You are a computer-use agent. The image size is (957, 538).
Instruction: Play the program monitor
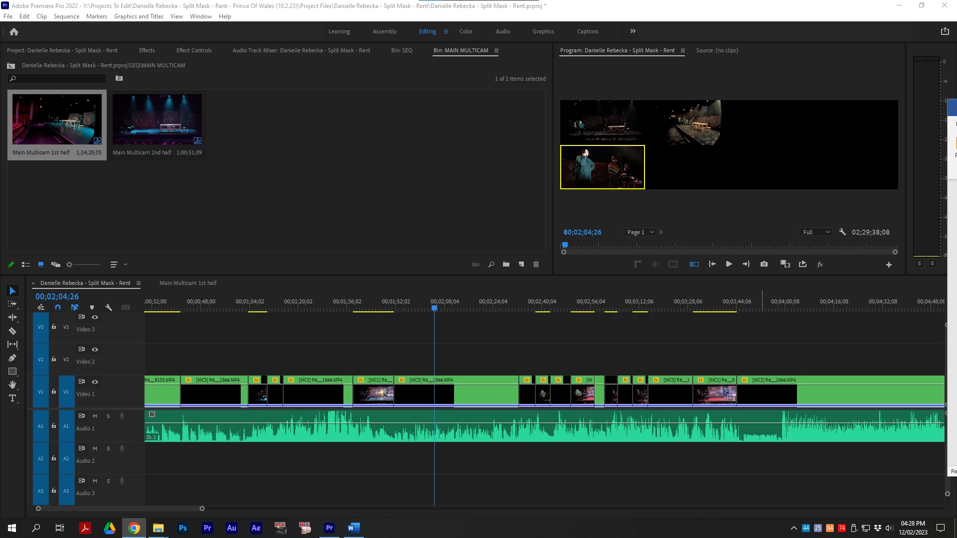[x=729, y=264]
